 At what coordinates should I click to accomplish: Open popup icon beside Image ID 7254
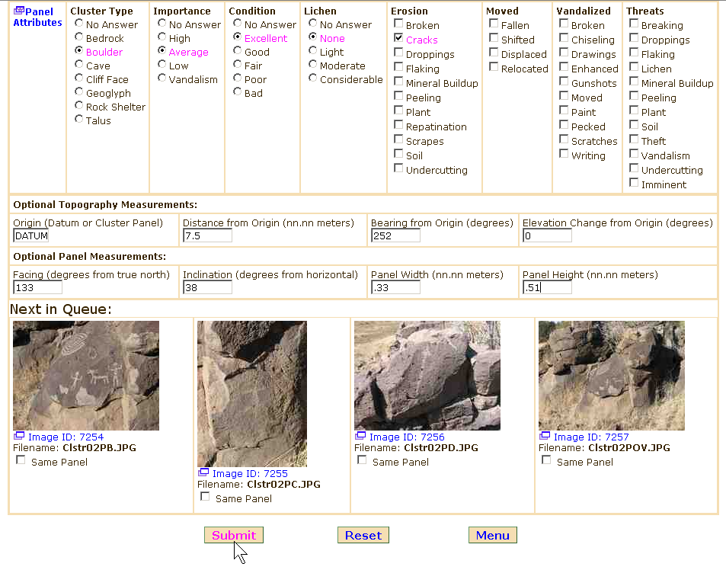click(x=19, y=437)
